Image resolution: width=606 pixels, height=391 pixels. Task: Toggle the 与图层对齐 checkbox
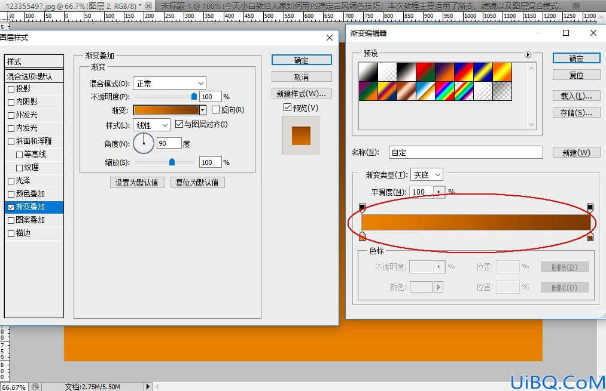(179, 124)
